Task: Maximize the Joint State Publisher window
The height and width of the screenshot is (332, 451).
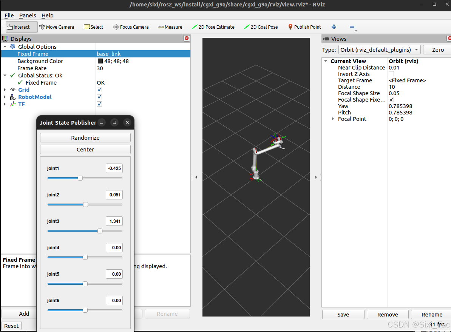Action: coord(114,122)
